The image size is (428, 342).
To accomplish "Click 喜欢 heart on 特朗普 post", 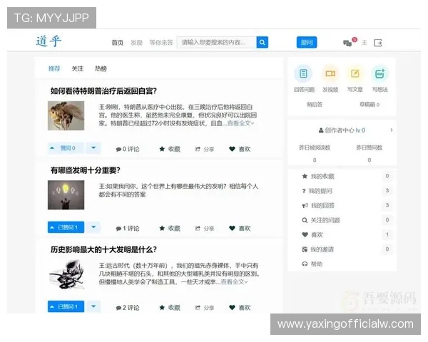I will point(240,149).
